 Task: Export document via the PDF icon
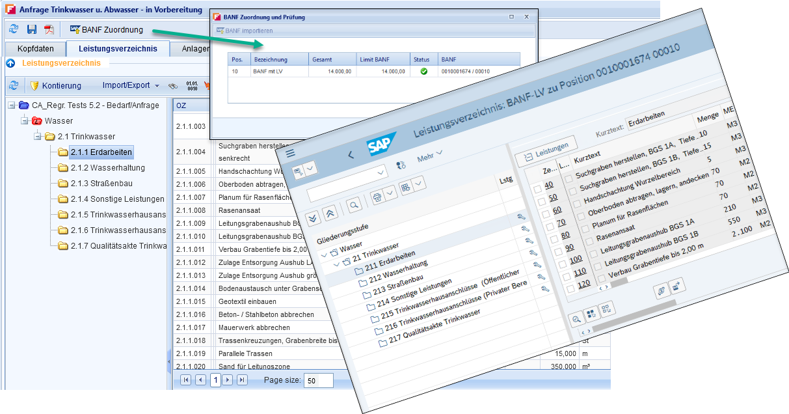49,29
